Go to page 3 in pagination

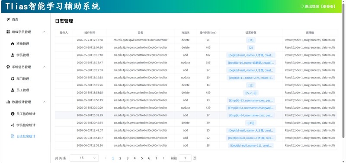click(x=127, y=158)
